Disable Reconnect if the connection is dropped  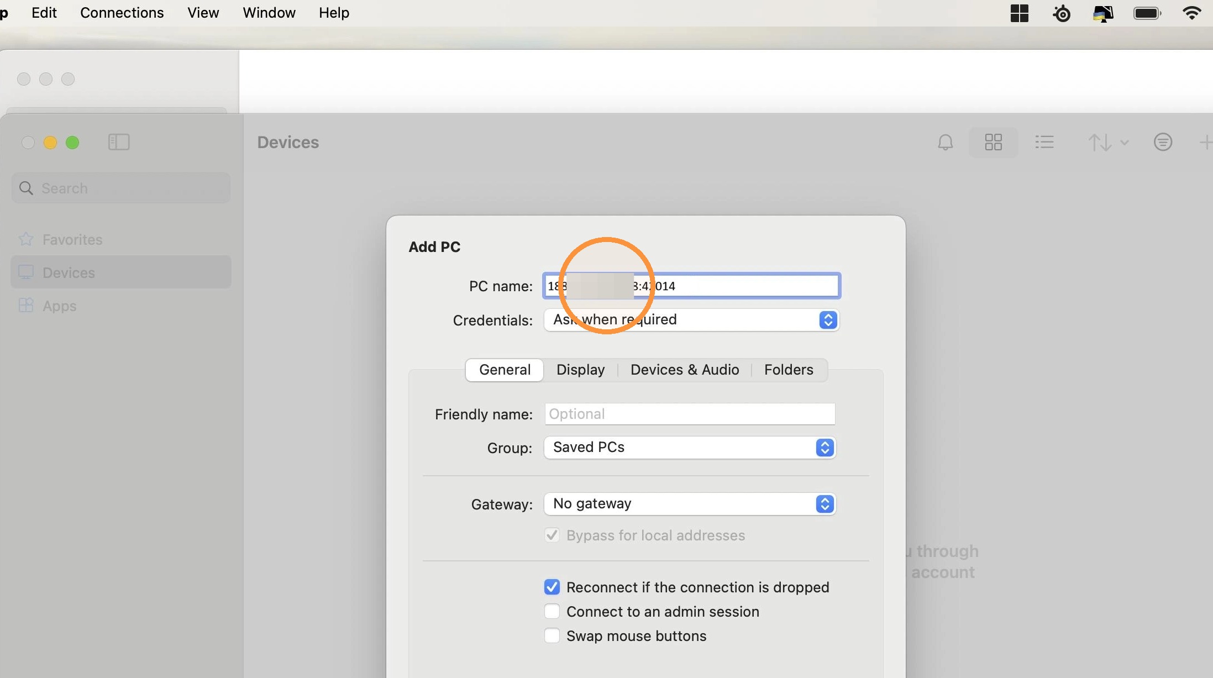pyautogui.click(x=552, y=587)
